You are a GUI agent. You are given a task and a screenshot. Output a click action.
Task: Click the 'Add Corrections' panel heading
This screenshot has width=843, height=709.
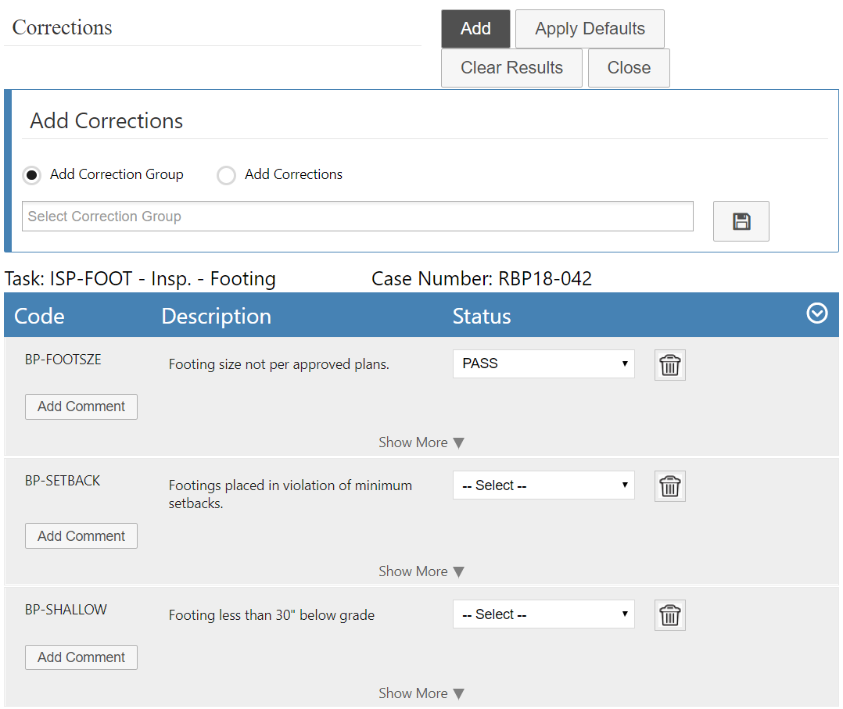coord(106,120)
